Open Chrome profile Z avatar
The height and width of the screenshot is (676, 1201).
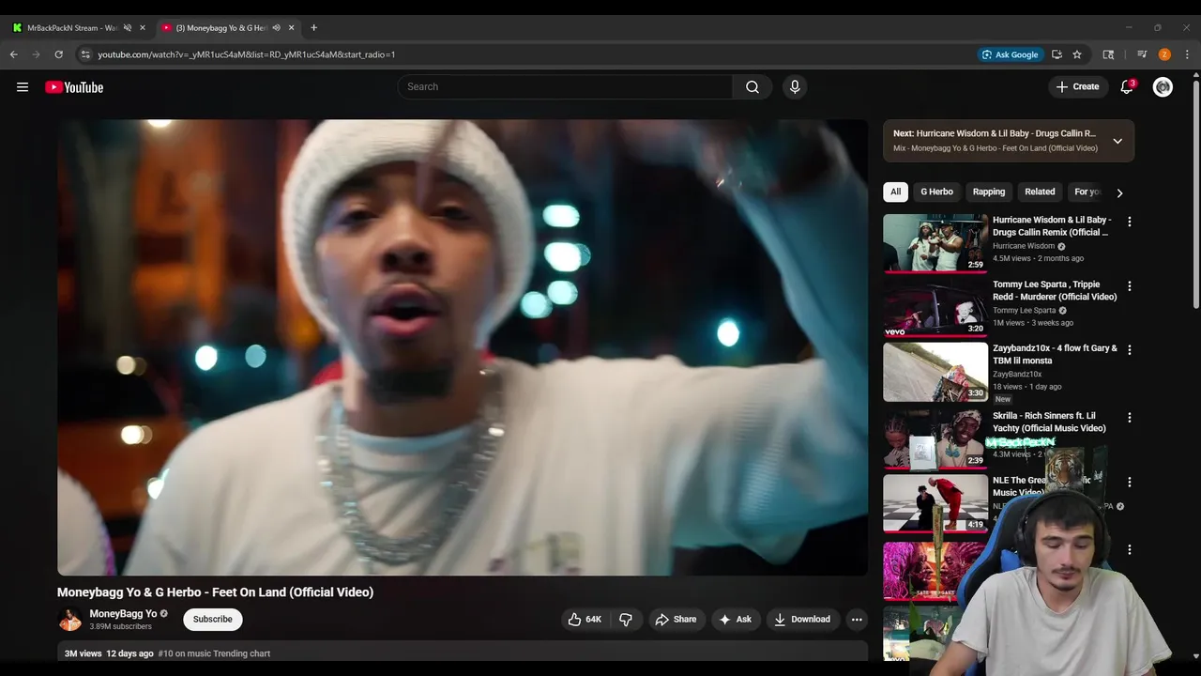click(x=1164, y=54)
